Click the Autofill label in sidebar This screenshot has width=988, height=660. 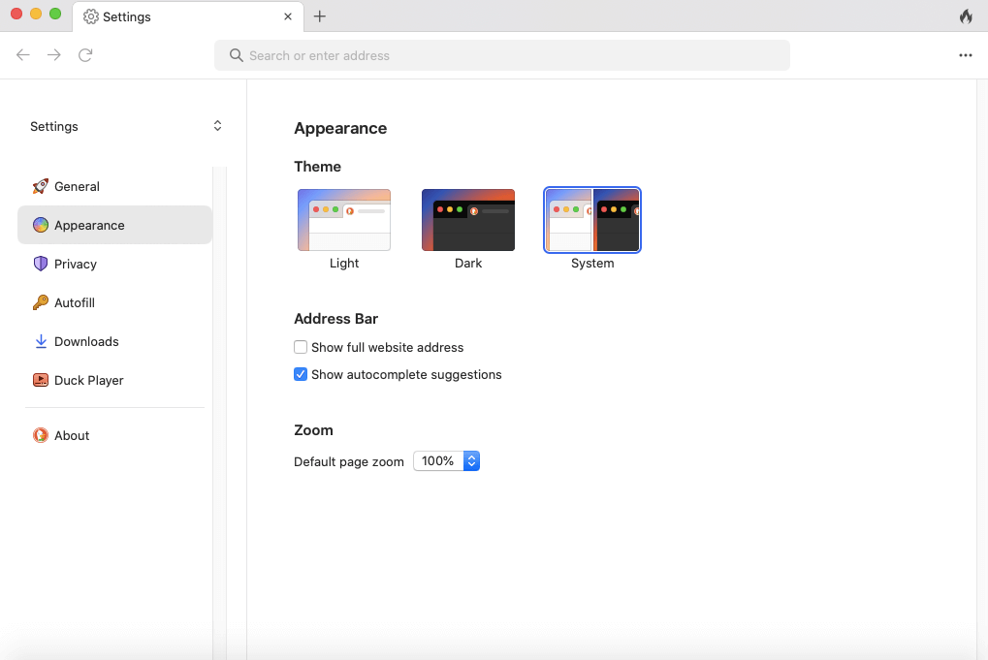click(75, 303)
